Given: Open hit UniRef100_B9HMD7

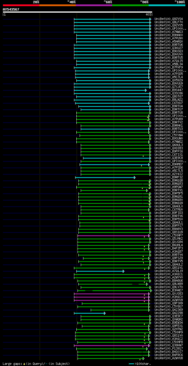Looking at the screenshot, I should (169, 164).
